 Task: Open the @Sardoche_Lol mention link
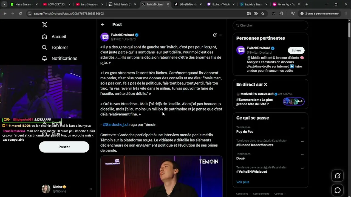click(116, 124)
